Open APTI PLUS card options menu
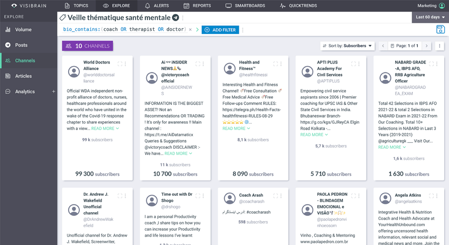Screen dimensions: 449x245 [x=359, y=64]
